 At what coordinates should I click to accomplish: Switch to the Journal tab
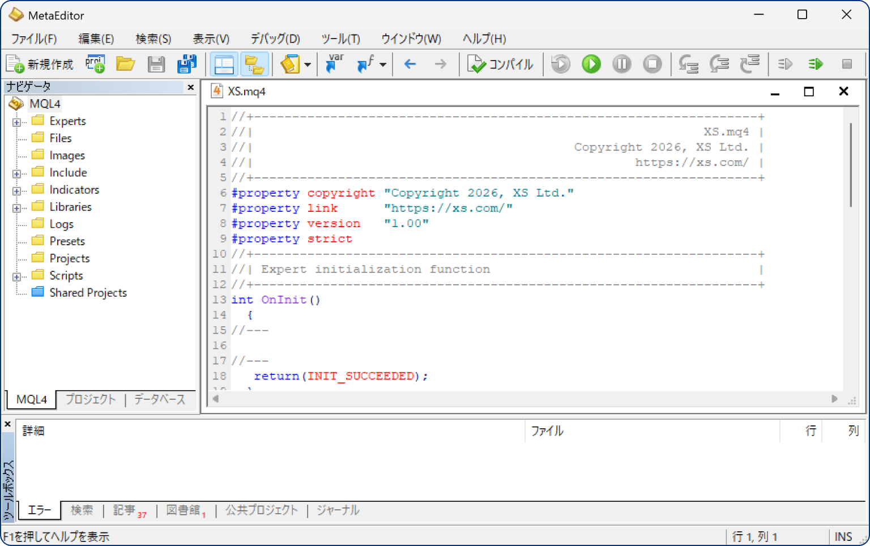(338, 510)
